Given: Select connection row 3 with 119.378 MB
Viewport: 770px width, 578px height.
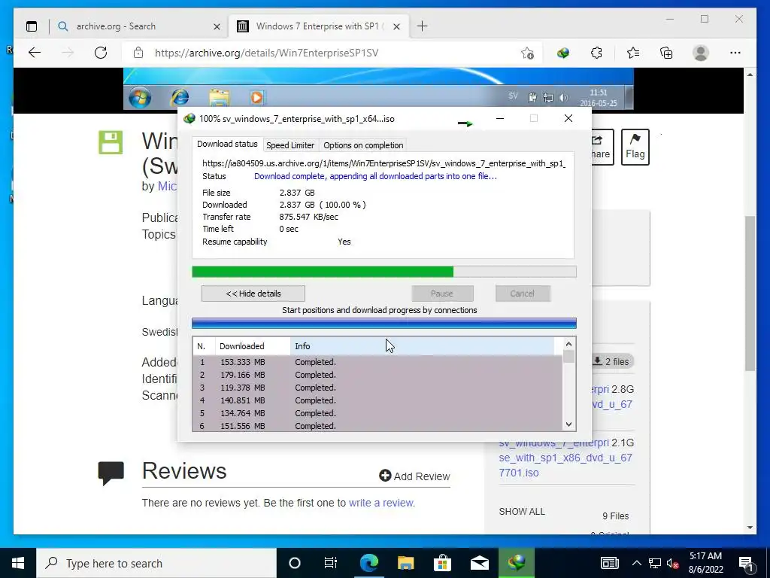Looking at the screenshot, I should (377, 388).
